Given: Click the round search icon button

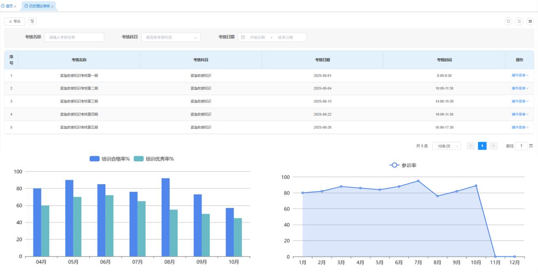Looking at the screenshot, I should [x=508, y=21].
